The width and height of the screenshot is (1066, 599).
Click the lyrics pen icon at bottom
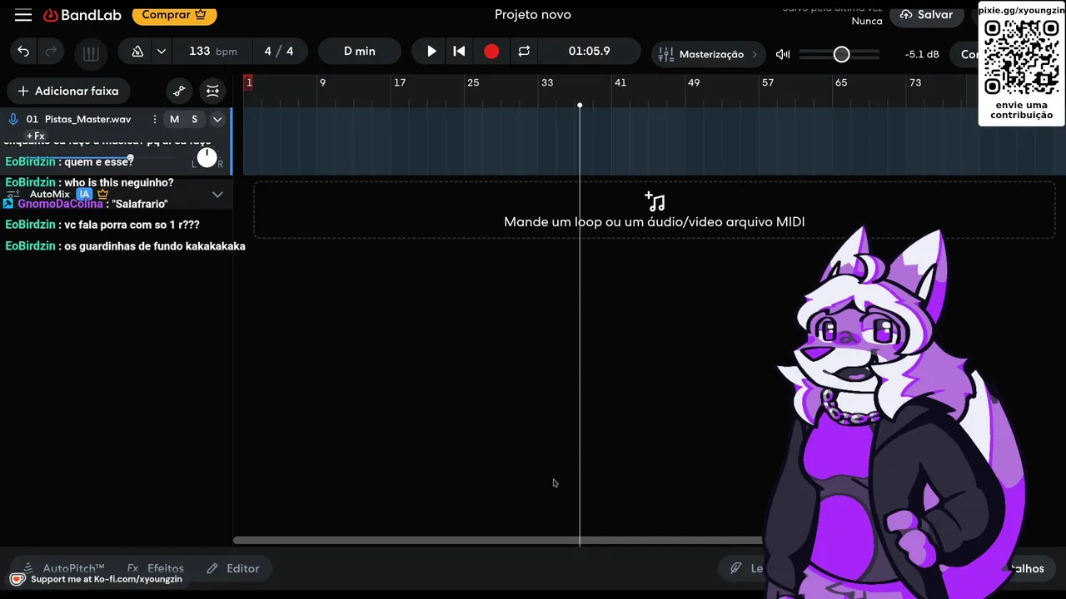click(x=736, y=568)
